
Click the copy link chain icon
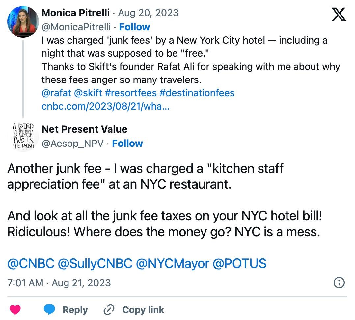click(108, 310)
